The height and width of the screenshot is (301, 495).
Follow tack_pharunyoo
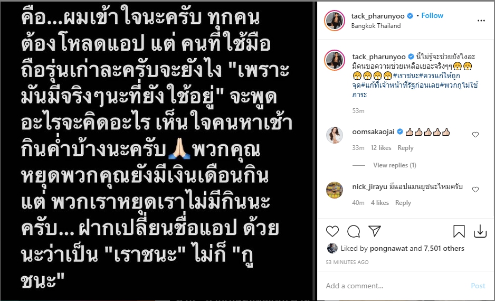(x=432, y=15)
